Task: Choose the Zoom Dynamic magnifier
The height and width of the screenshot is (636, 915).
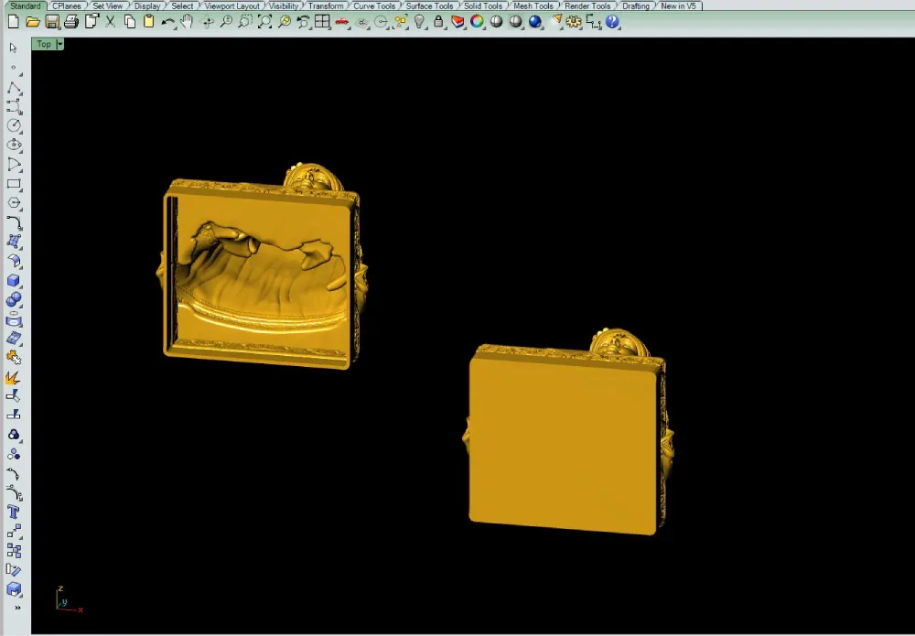Action: pyautogui.click(x=226, y=22)
